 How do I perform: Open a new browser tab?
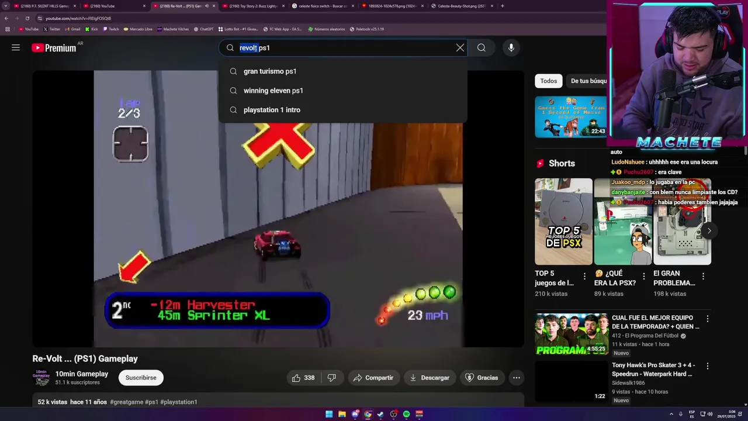[502, 6]
